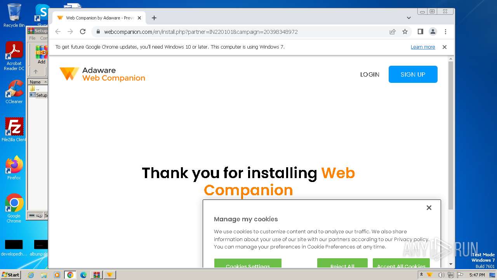This screenshot has height=280, width=497.
Task: Open Windows Media Player from taskbar
Action: 57,275
